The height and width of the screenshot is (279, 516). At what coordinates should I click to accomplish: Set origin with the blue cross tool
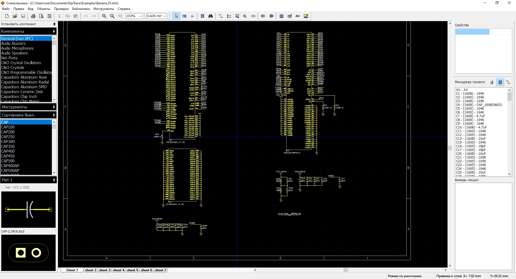click(192, 16)
